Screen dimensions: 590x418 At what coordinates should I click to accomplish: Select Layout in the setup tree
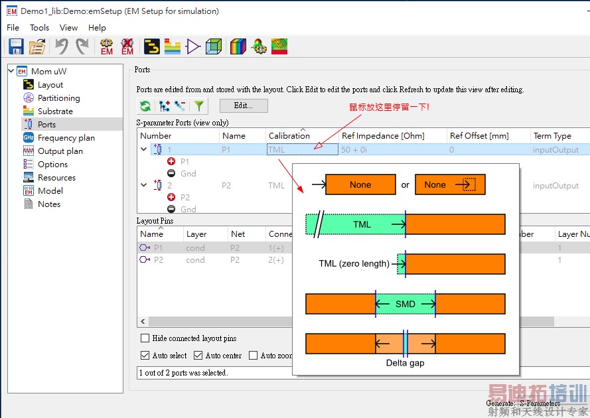(50, 85)
